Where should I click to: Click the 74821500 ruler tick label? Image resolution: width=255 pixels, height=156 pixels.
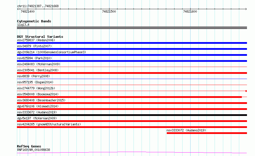tap(109, 11)
